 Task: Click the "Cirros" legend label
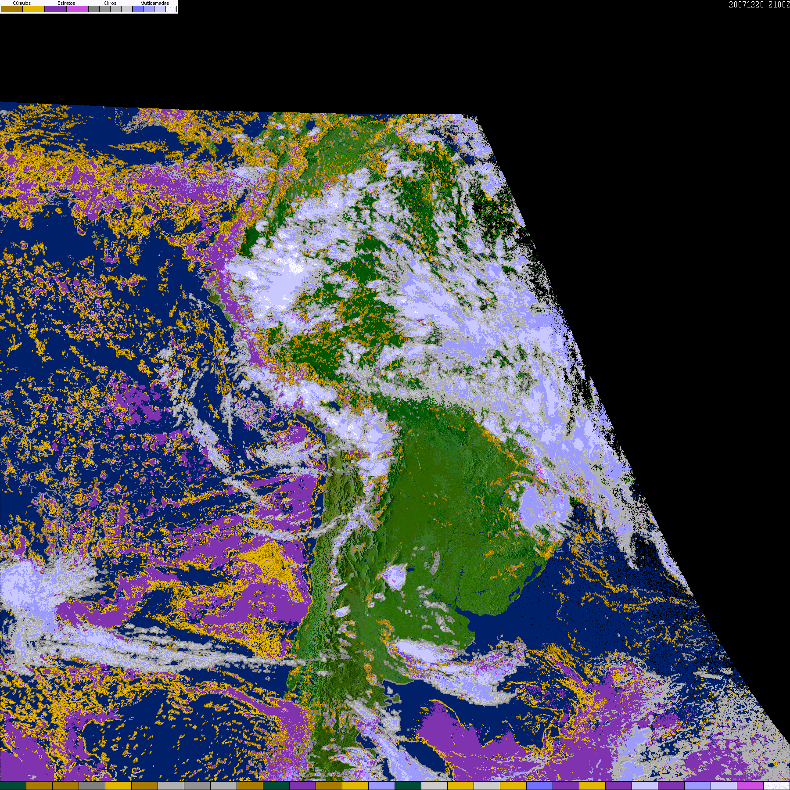click(x=110, y=3)
